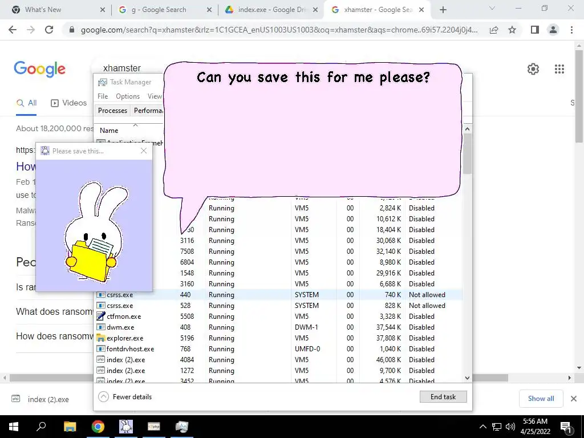Select index (2).exe with PID 4084
This screenshot has height=438, width=584.
278,359
